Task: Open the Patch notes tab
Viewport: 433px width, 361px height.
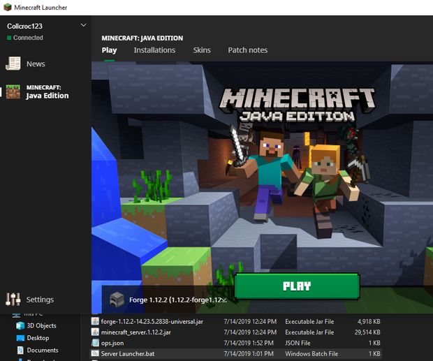Action: (248, 50)
